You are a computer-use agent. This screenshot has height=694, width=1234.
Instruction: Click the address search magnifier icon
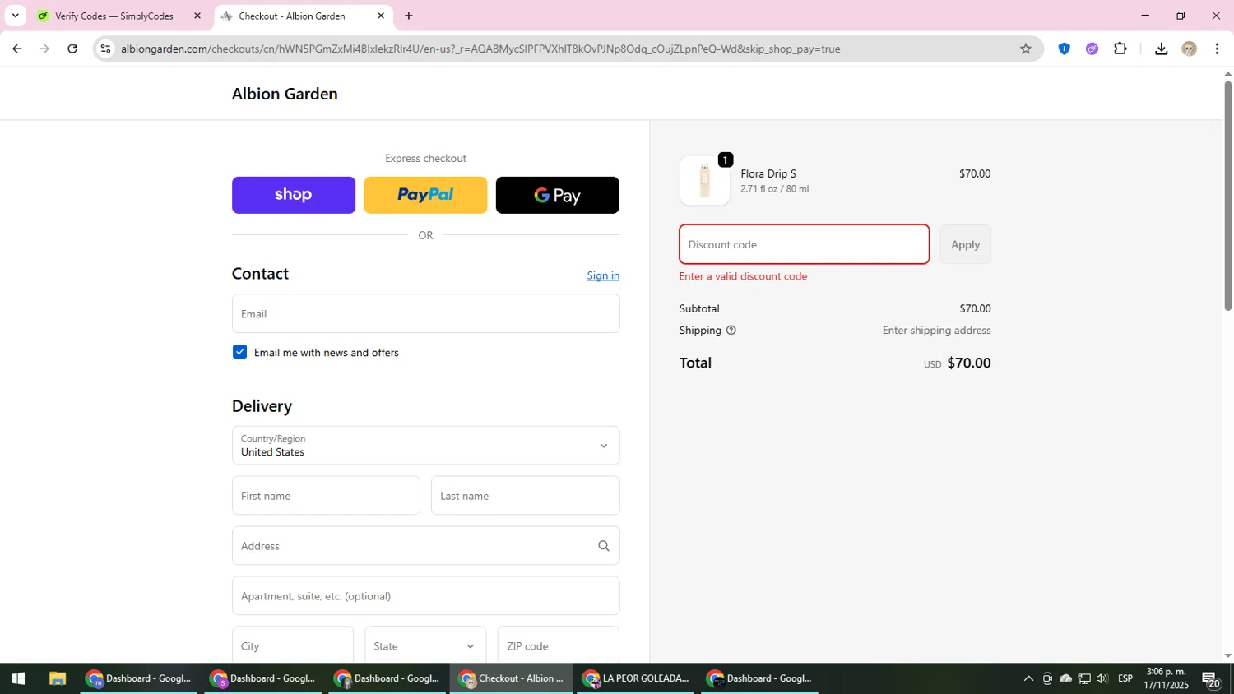(x=604, y=546)
